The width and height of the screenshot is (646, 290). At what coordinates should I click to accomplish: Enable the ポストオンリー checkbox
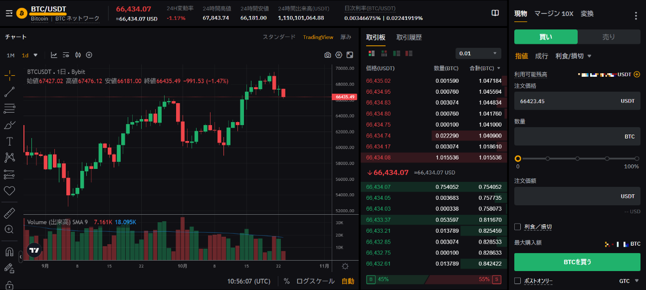[x=518, y=281]
